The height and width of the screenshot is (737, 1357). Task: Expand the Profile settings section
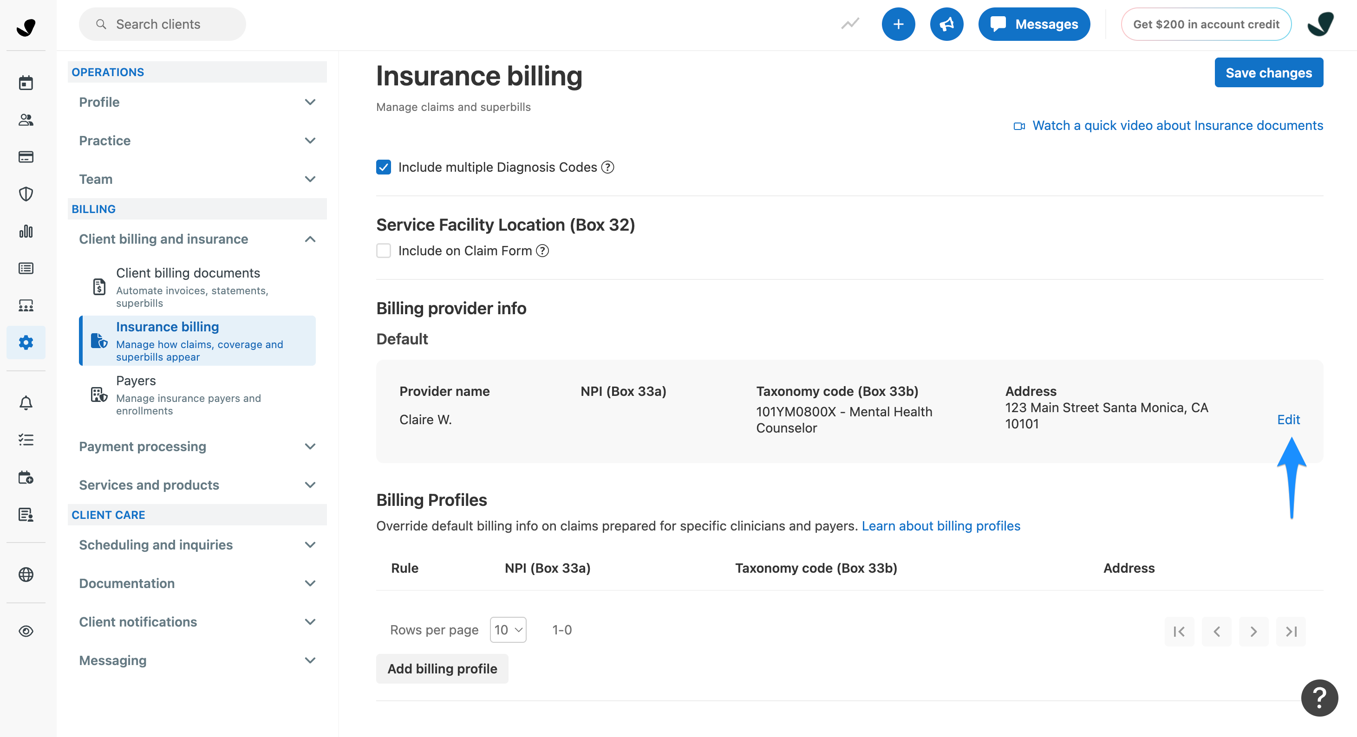coord(197,102)
